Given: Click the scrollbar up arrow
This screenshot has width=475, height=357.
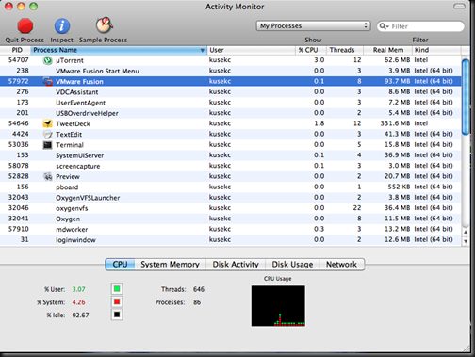Looking at the screenshot, I should [466, 232].
